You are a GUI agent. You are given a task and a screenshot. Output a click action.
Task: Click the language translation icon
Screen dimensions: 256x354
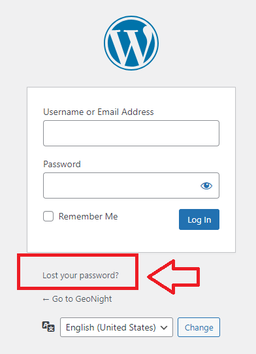click(48, 327)
